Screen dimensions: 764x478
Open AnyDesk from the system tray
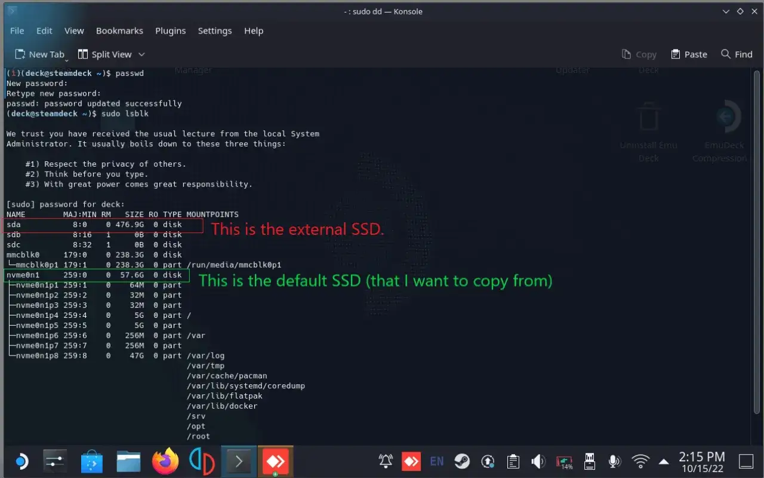point(411,461)
